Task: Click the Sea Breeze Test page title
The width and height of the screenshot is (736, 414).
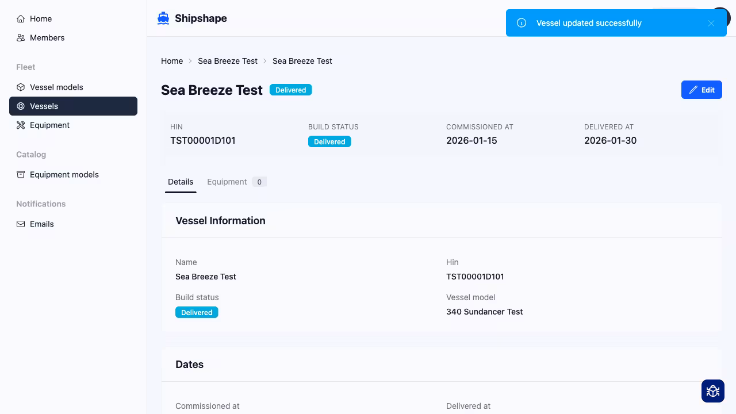Action: 212,90
